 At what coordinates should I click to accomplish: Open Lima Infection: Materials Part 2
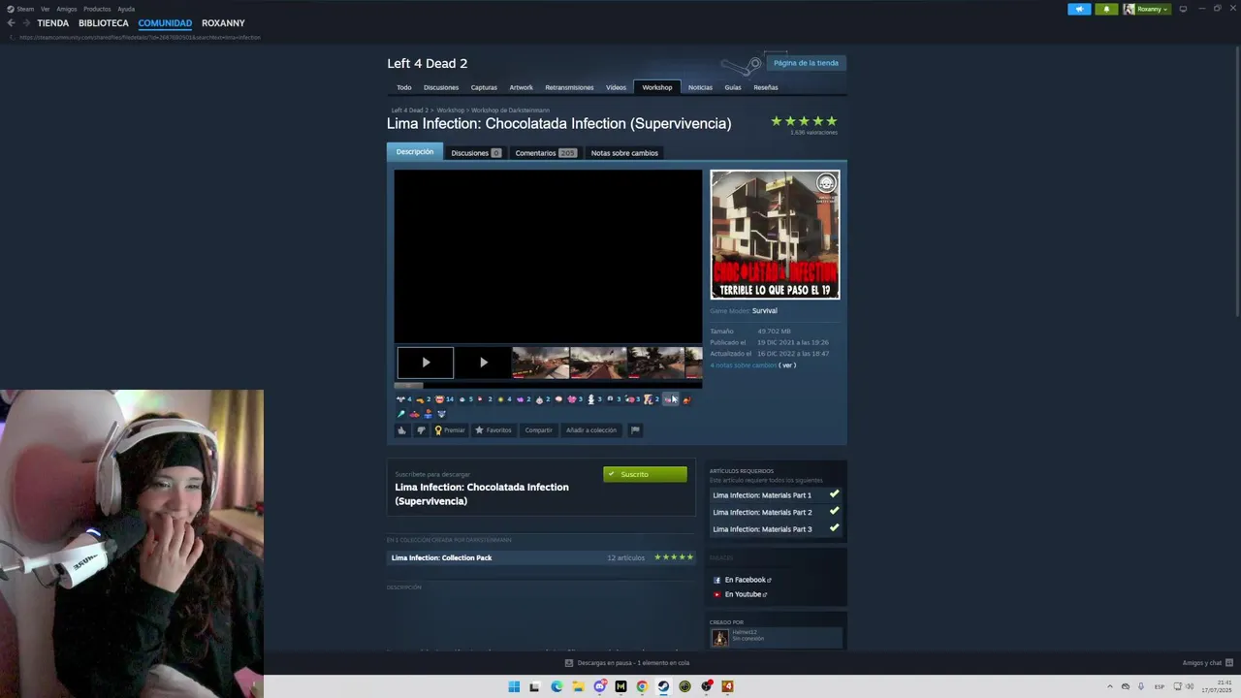pyautogui.click(x=762, y=512)
